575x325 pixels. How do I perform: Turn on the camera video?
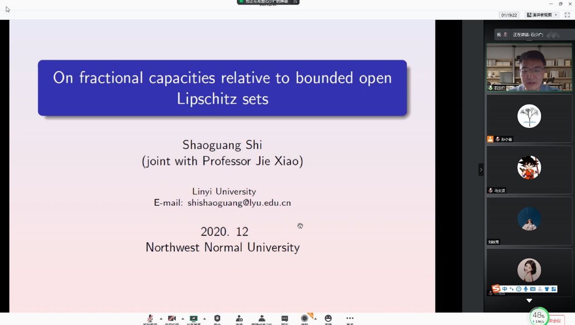pyautogui.click(x=172, y=319)
